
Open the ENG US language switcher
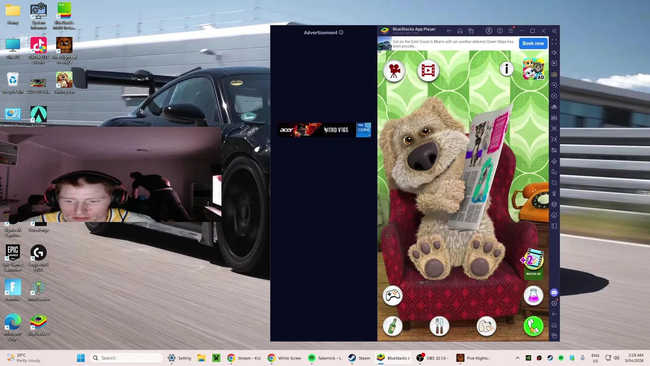point(595,358)
